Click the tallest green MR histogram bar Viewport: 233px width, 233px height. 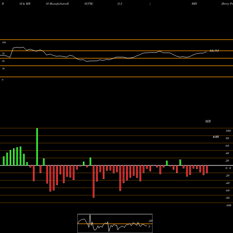tap(37, 147)
